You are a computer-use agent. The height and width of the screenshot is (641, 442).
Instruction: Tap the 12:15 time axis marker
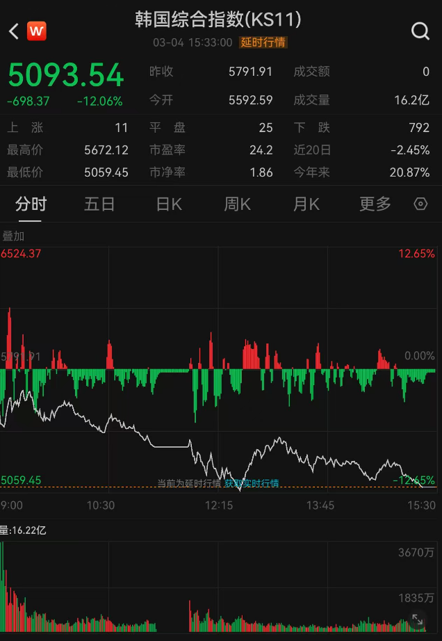click(x=219, y=505)
